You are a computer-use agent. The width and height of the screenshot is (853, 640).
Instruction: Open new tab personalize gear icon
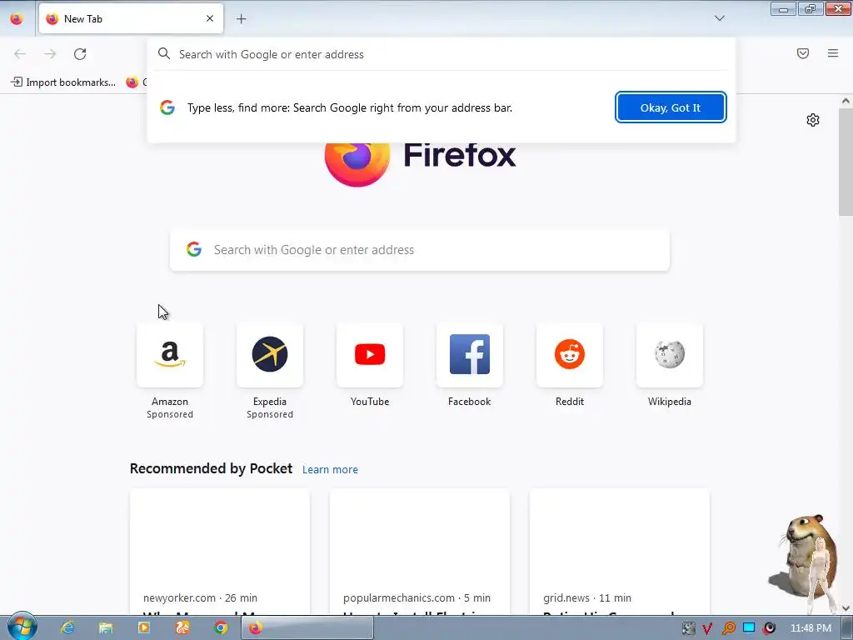click(x=813, y=120)
